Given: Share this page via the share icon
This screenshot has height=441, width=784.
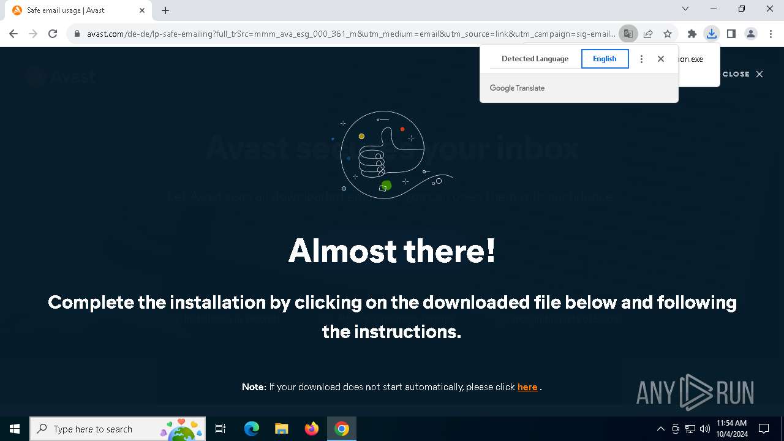Looking at the screenshot, I should (648, 34).
